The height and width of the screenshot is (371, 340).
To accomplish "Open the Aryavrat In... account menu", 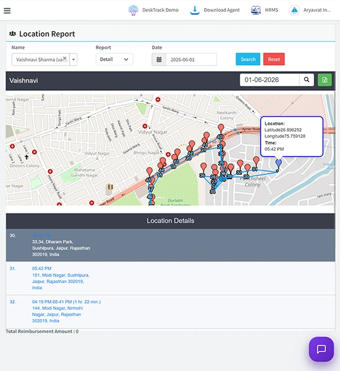I will tap(317, 10).
